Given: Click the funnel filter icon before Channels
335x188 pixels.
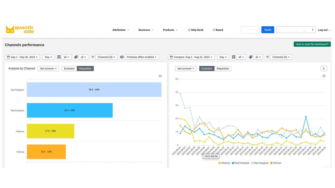Looking at the screenshot, I should [x=93, y=57].
